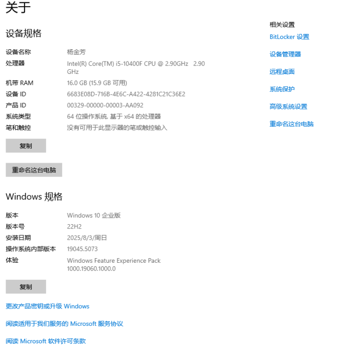Click the 产品 ID label
Image resolution: width=364 pixels, height=350 pixels.
16,105
